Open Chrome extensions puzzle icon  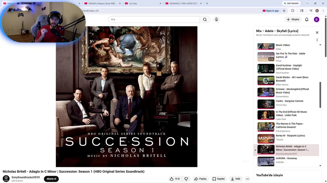point(293,11)
